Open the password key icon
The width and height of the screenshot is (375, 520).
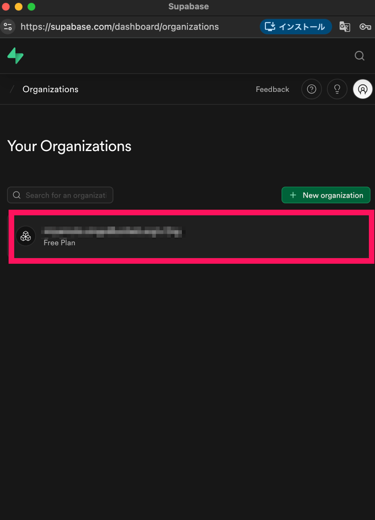[365, 27]
